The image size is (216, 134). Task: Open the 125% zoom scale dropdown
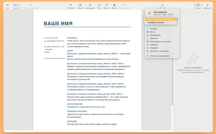click(16, 5)
